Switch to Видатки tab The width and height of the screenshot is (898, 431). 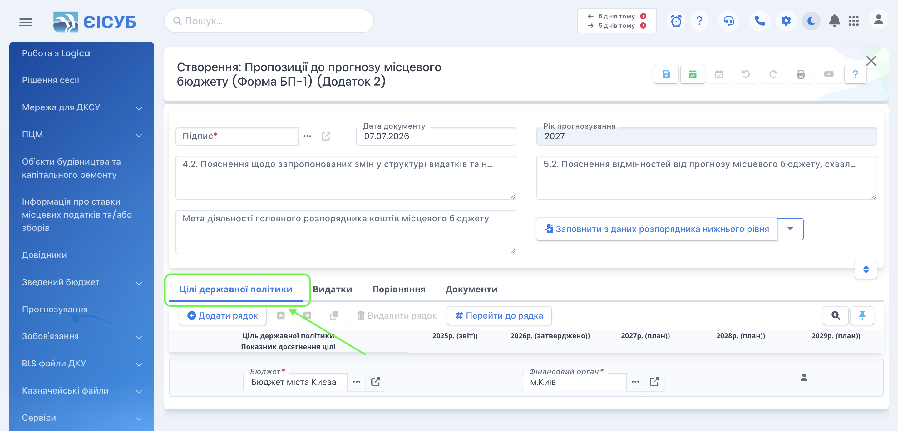coord(332,290)
